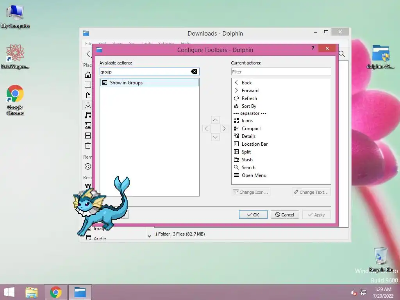The width and height of the screenshot is (400, 300).
Task: Select Show in Groups available action
Action: point(150,83)
